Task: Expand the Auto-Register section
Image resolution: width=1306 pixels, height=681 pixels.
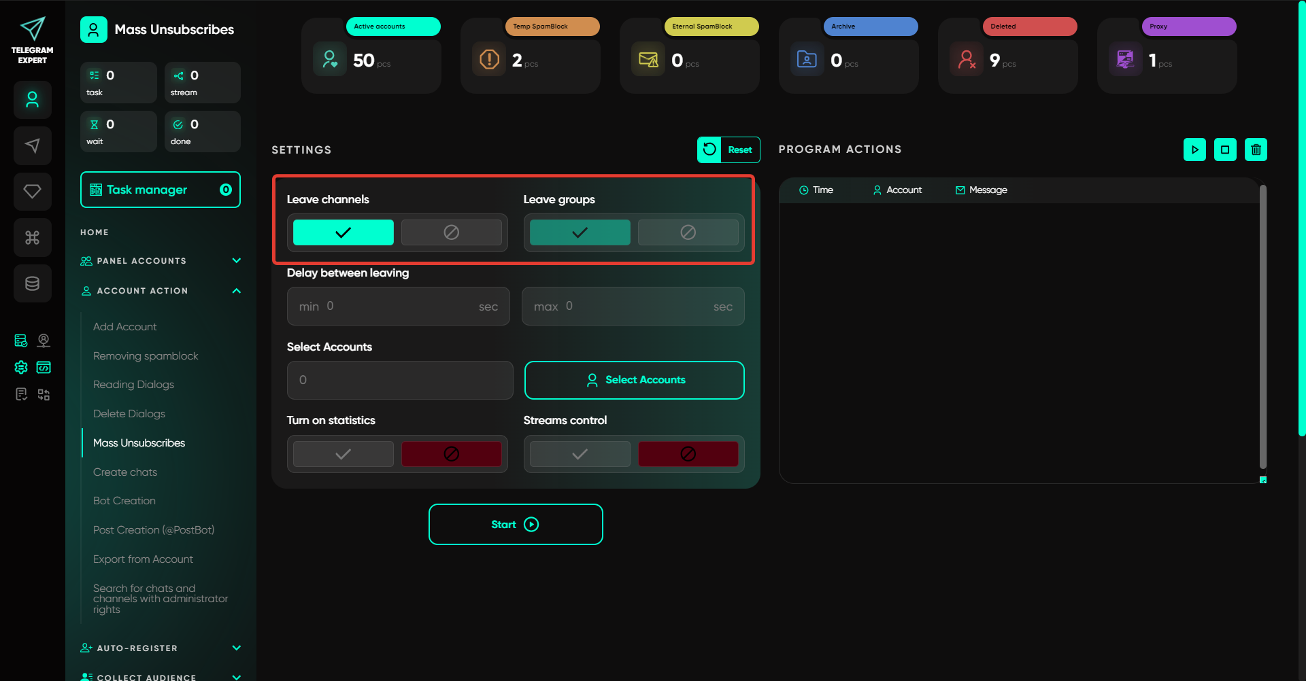Action: [x=236, y=648]
